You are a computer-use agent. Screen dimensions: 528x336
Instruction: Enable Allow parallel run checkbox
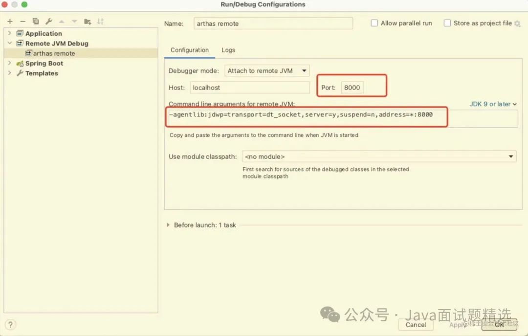click(374, 23)
